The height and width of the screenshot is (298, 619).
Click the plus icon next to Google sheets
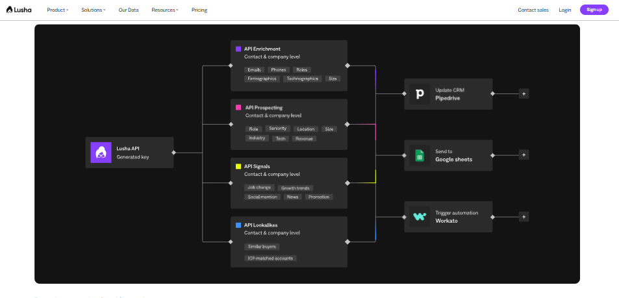[x=524, y=155]
